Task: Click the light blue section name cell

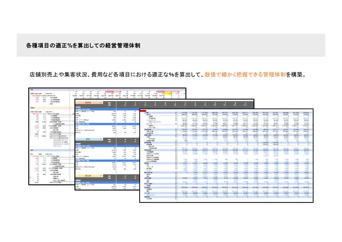Action: pos(89,139)
